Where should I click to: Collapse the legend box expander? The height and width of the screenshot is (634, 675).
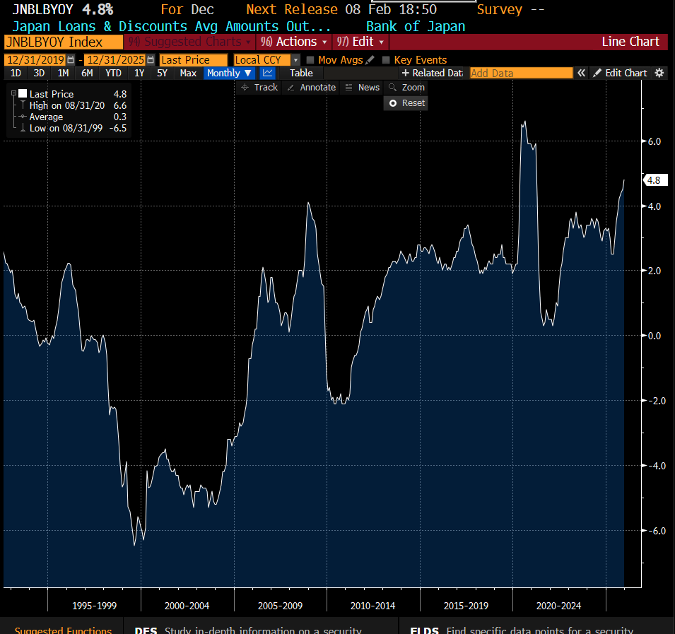(x=13, y=93)
